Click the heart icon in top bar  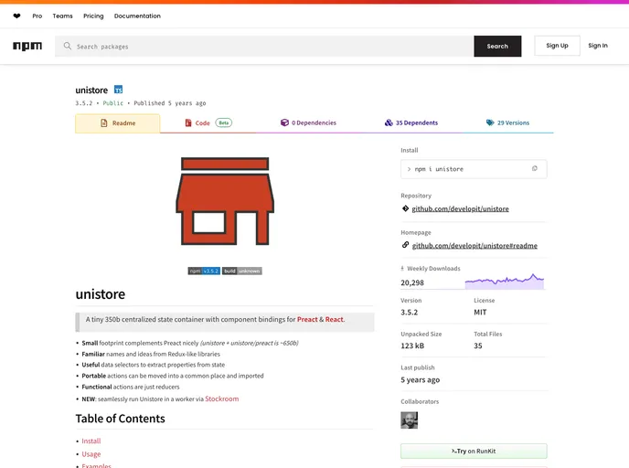click(x=16, y=16)
